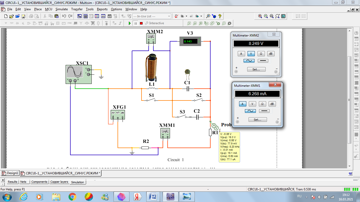
Task: Select DC signal mode in Multimeter-XMM2
Action: [x=263, y=61]
